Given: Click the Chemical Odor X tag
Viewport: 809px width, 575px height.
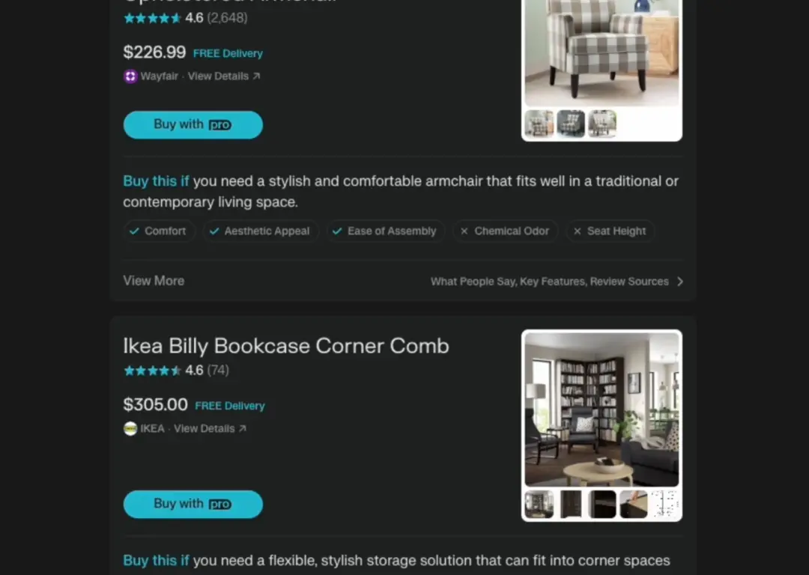Looking at the screenshot, I should tap(505, 231).
